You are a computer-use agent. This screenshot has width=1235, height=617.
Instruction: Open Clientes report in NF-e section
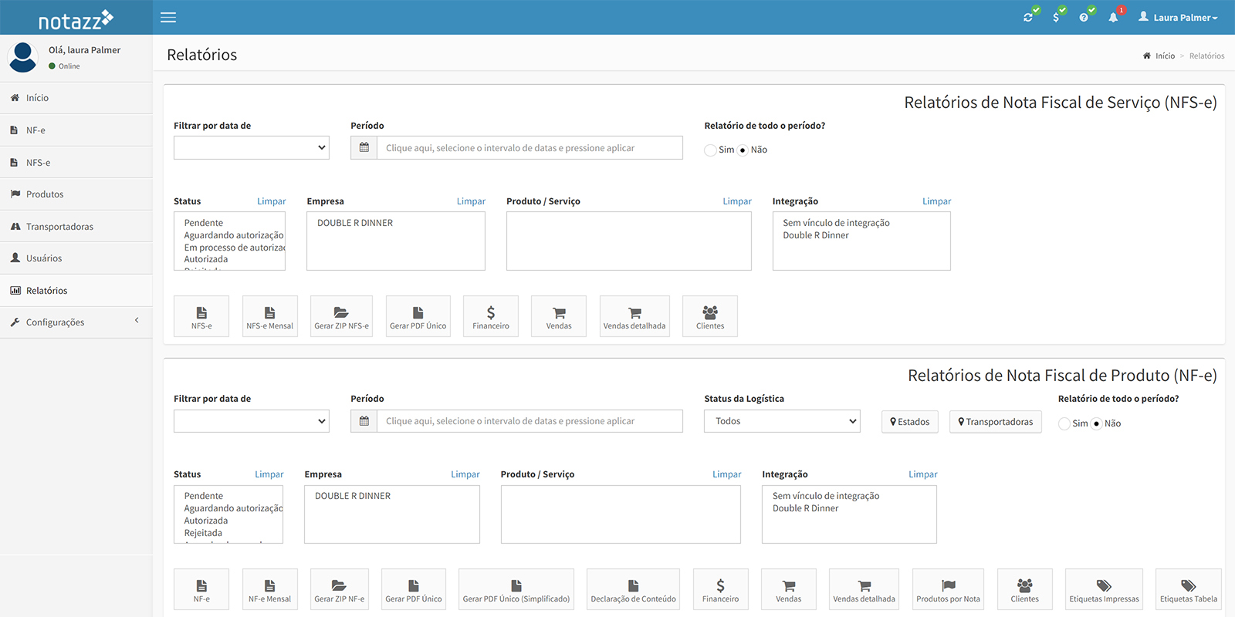[1025, 589]
